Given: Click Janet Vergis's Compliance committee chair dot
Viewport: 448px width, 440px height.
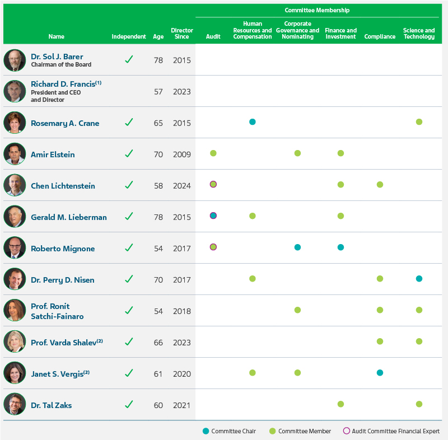Looking at the screenshot, I should pyautogui.click(x=380, y=373).
